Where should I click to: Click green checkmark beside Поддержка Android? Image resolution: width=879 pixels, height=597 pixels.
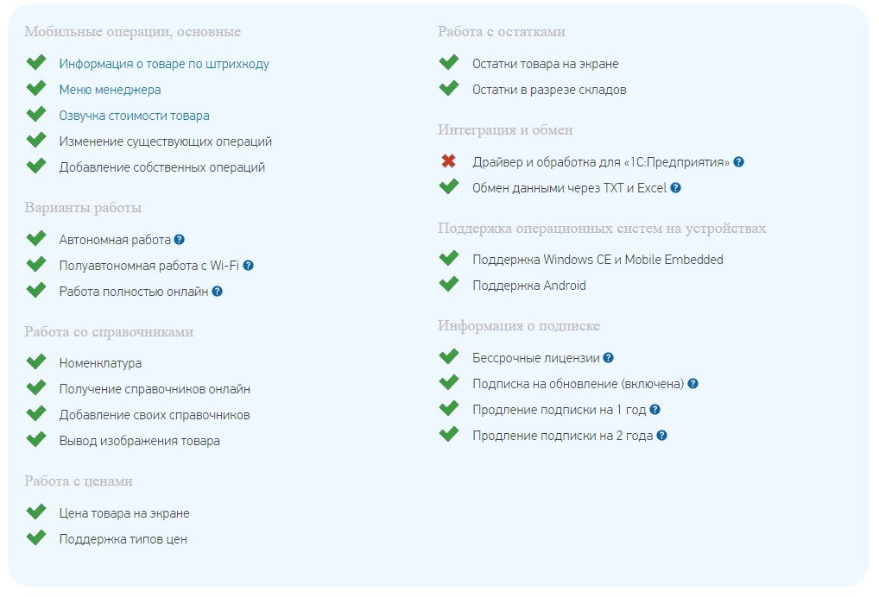449,284
